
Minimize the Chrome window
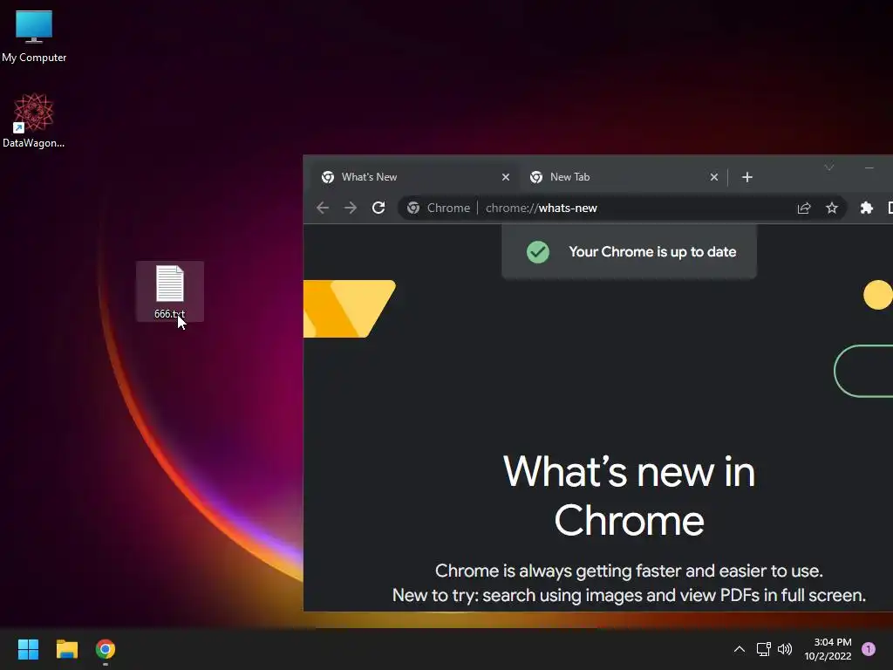tap(869, 167)
